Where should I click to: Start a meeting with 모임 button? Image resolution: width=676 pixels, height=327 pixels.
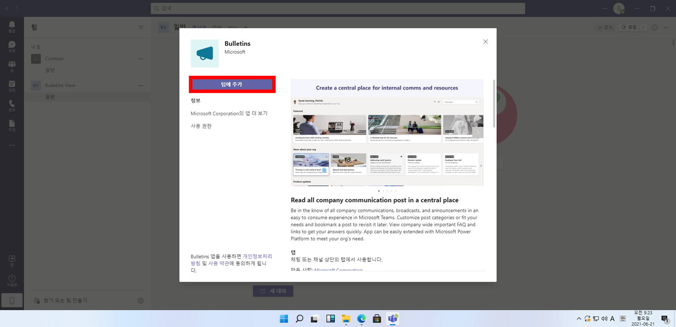[x=629, y=27]
